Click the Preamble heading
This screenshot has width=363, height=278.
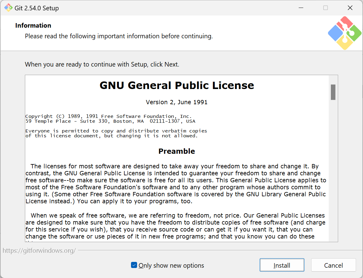[176, 151]
